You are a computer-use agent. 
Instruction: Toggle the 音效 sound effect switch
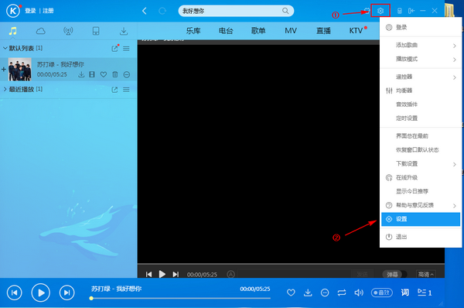coord(382,293)
